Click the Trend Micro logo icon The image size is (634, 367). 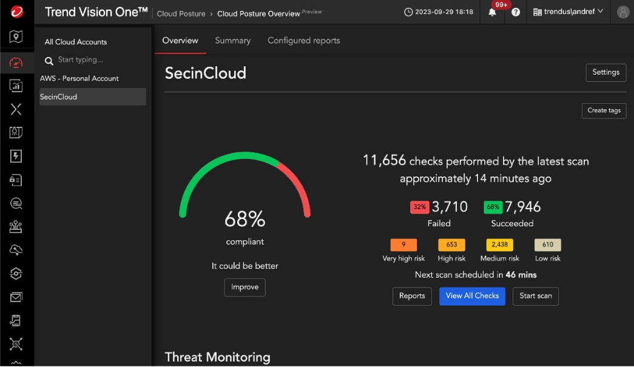(x=16, y=12)
